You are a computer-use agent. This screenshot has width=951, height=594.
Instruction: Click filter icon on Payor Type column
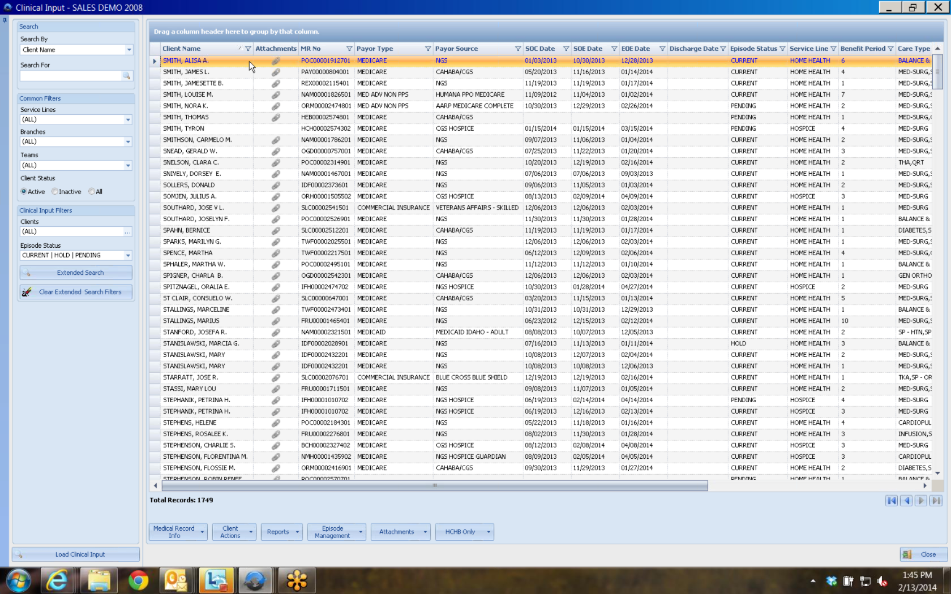click(428, 49)
